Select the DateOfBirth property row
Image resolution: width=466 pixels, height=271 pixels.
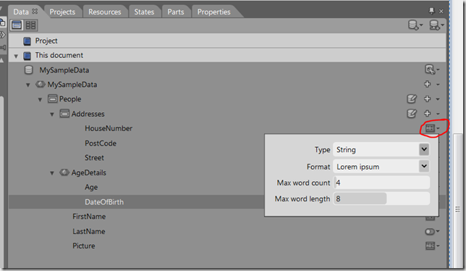(x=136, y=202)
